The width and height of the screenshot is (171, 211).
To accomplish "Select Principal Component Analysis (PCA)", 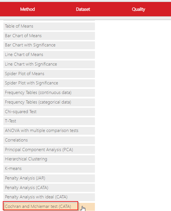I will tap(49, 150).
